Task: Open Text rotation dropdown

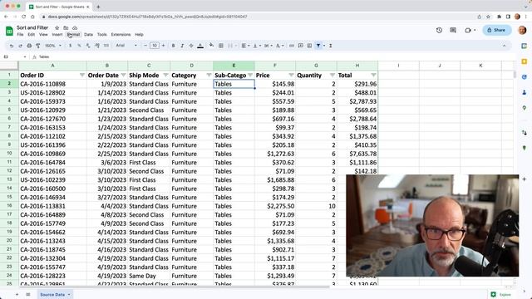Action: click(x=279, y=46)
